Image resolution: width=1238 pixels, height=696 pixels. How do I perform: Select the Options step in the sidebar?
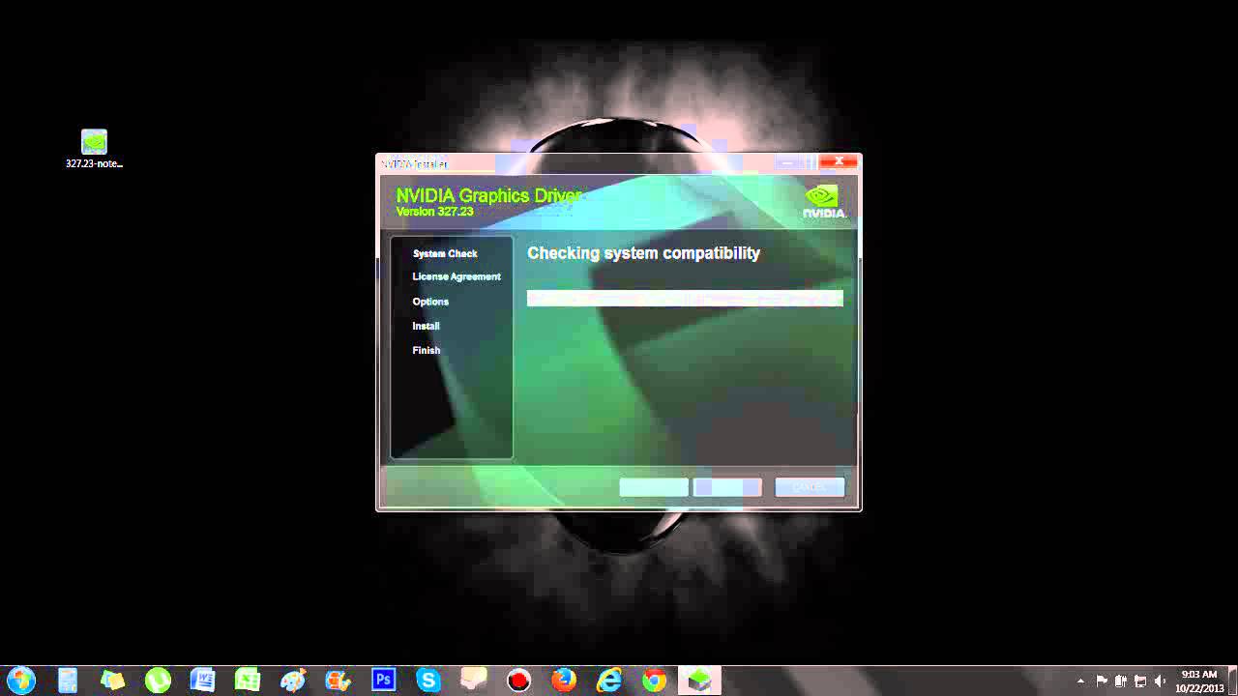pos(430,302)
